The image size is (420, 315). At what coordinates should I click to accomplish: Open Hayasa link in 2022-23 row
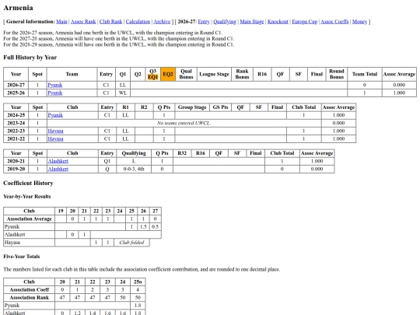click(x=55, y=131)
